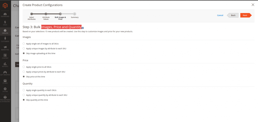Screen dimensions: 258x122
Task: Open Find Partners & Extensions icon
Action: click(5, 99)
